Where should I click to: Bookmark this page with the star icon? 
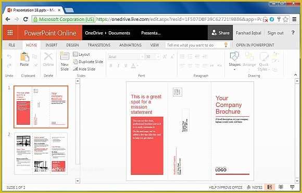[x=285, y=19]
